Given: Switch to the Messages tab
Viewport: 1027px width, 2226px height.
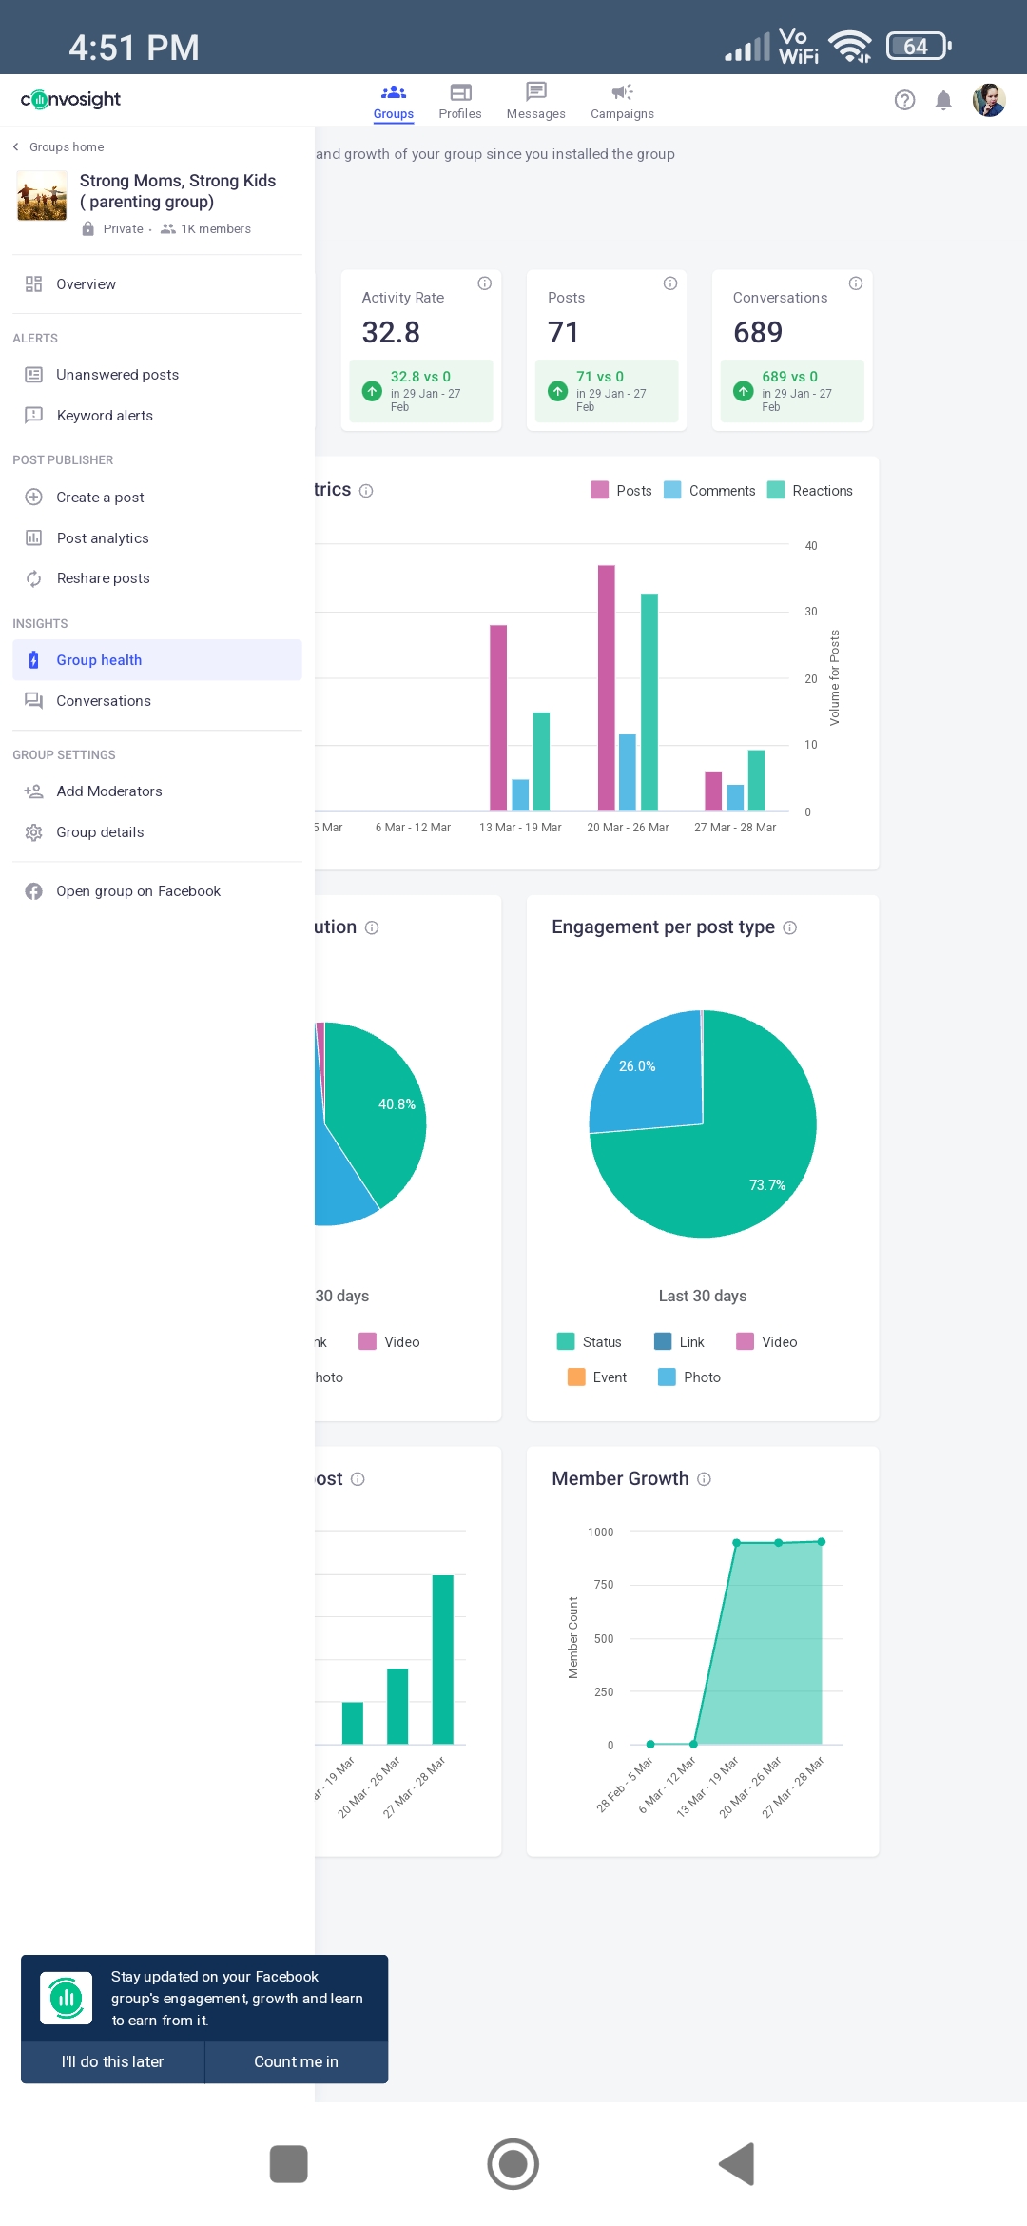Looking at the screenshot, I should coord(535,101).
